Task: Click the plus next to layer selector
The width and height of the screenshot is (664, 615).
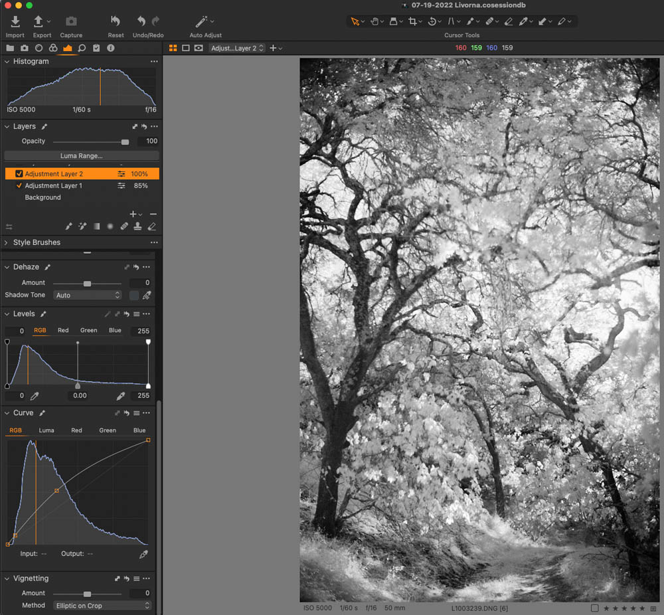Action: click(x=273, y=48)
